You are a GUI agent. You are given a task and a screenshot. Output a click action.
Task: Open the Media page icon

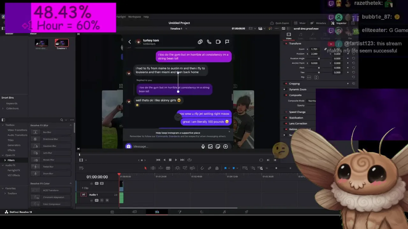coord(112,212)
